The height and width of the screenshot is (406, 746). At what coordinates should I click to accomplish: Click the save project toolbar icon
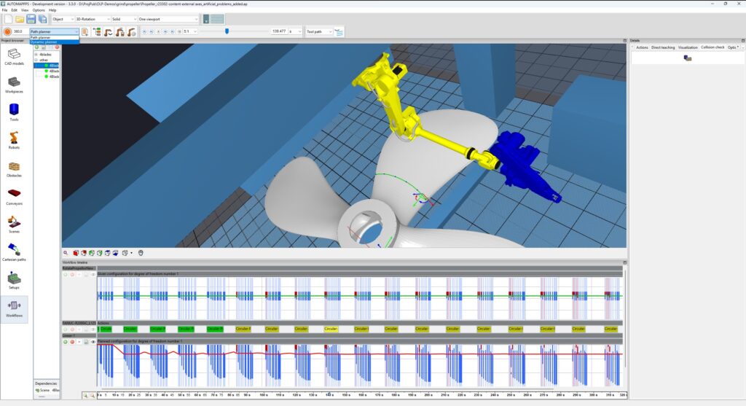31,19
